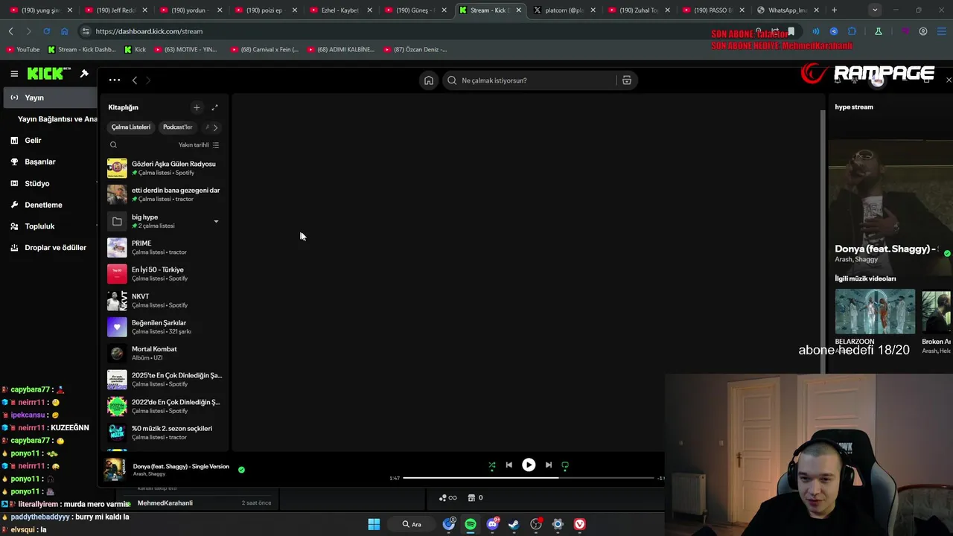Select Çalma Listeleri filter chip

pos(131,127)
